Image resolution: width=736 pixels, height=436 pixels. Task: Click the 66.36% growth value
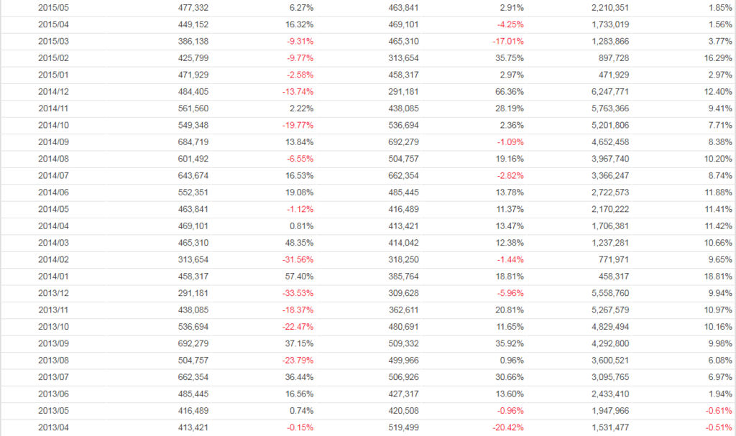[509, 92]
